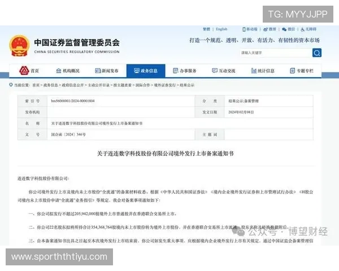This screenshot has width=339, height=271.
Task: Click the slogan text 打造一个规范、透明、开放
Action: [x=254, y=40]
